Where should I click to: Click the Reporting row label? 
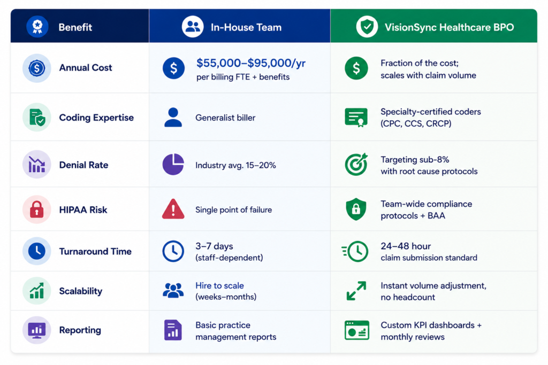coord(80,330)
